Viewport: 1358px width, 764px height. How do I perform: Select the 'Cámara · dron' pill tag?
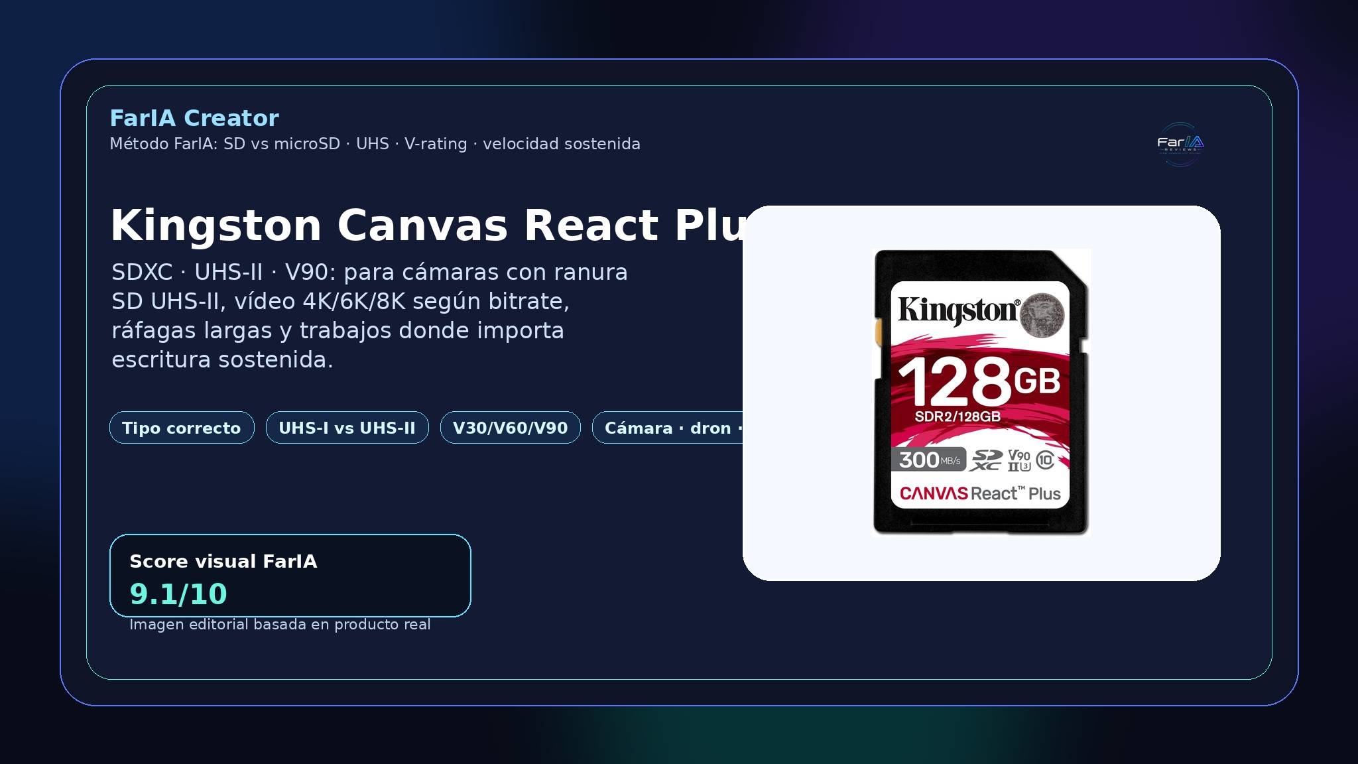point(668,428)
